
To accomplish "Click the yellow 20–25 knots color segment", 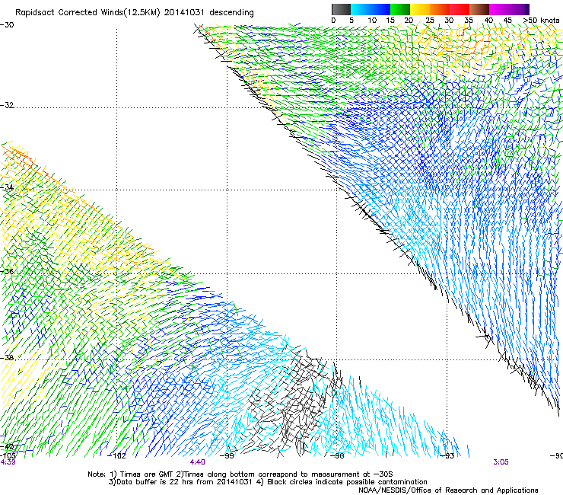I will click(420, 9).
